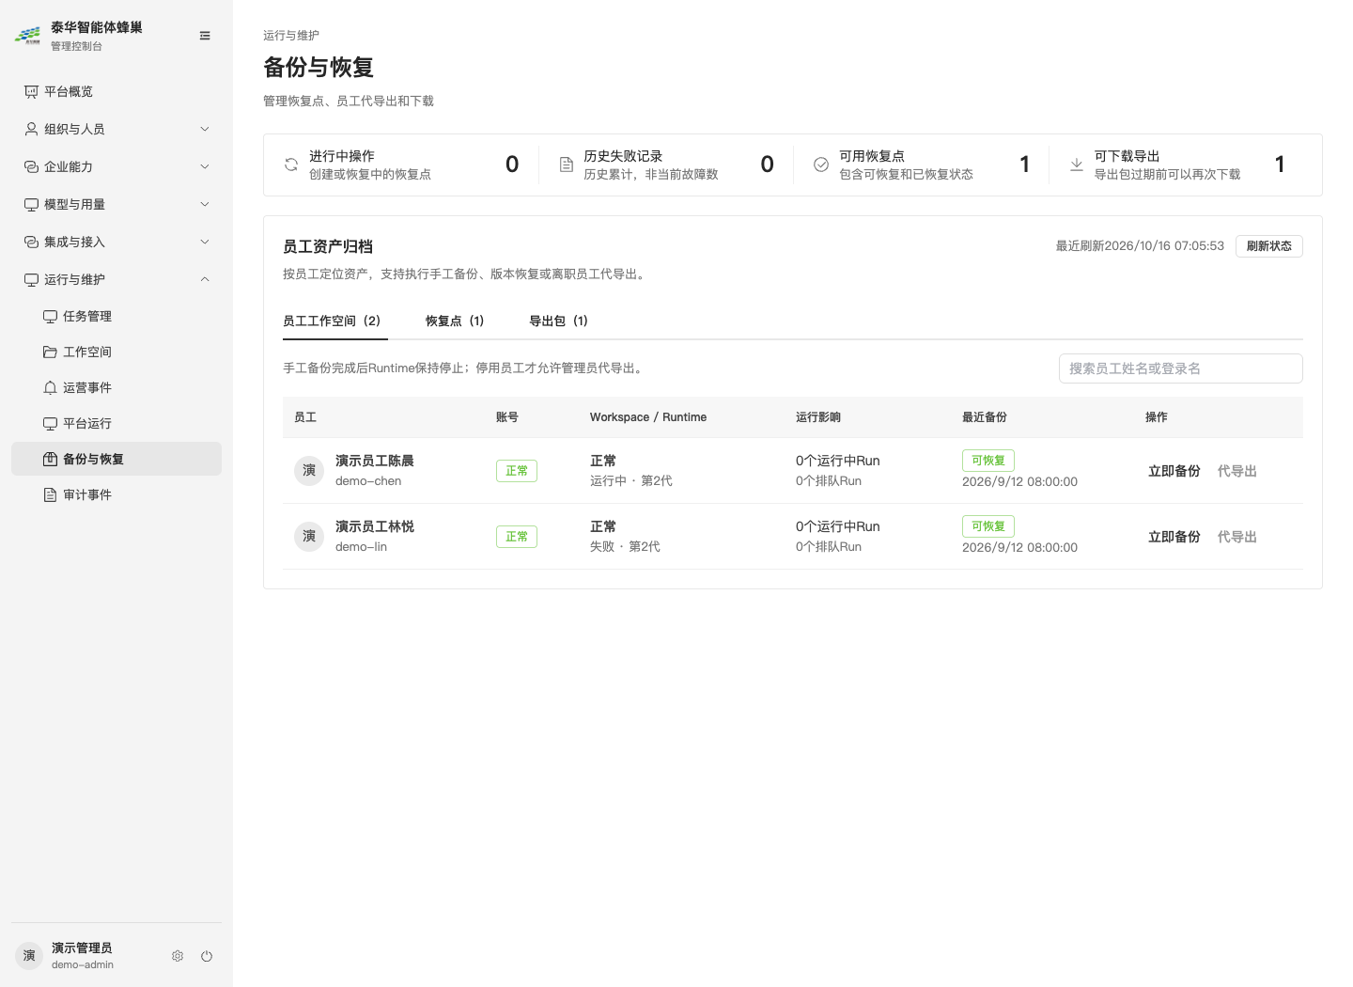Click the 正常 account tag for demo-lin
Viewport: 1353px width, 987px height.
[517, 537]
